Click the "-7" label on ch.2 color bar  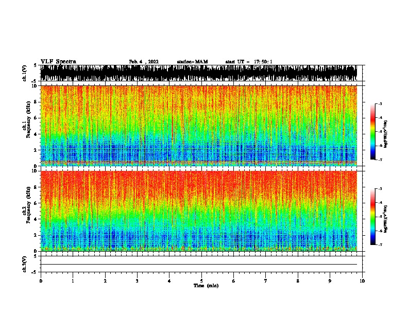380,245
